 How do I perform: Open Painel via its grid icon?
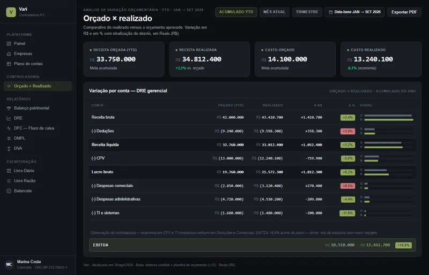click(9, 44)
